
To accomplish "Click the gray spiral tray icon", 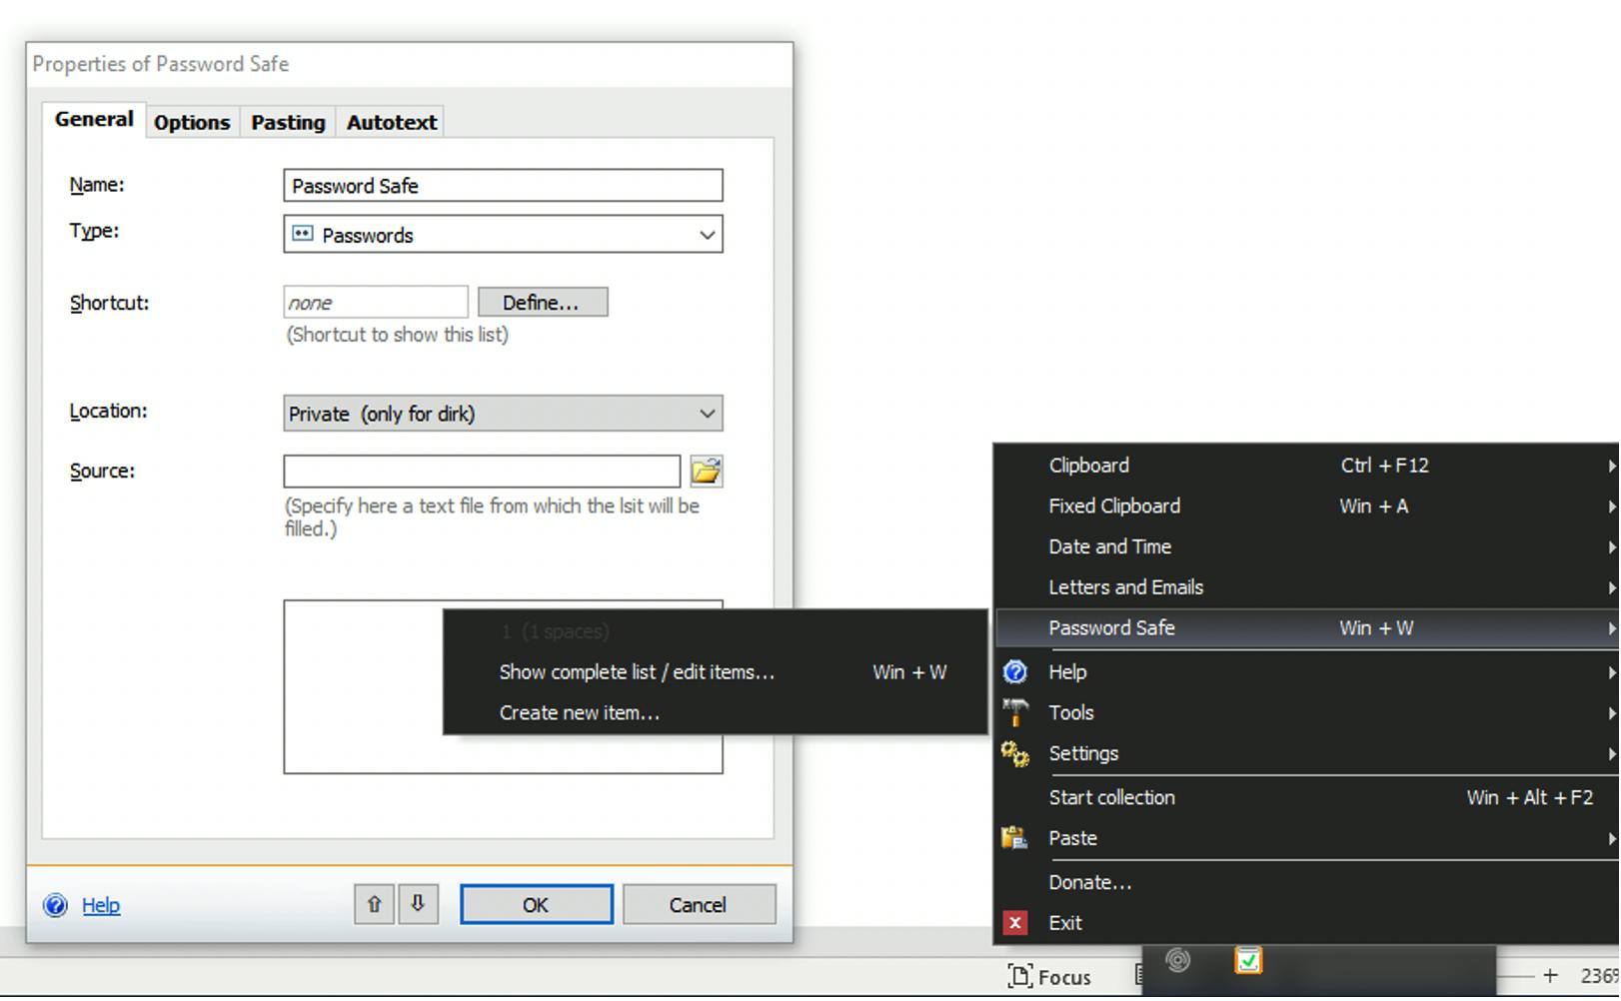I will [1178, 960].
